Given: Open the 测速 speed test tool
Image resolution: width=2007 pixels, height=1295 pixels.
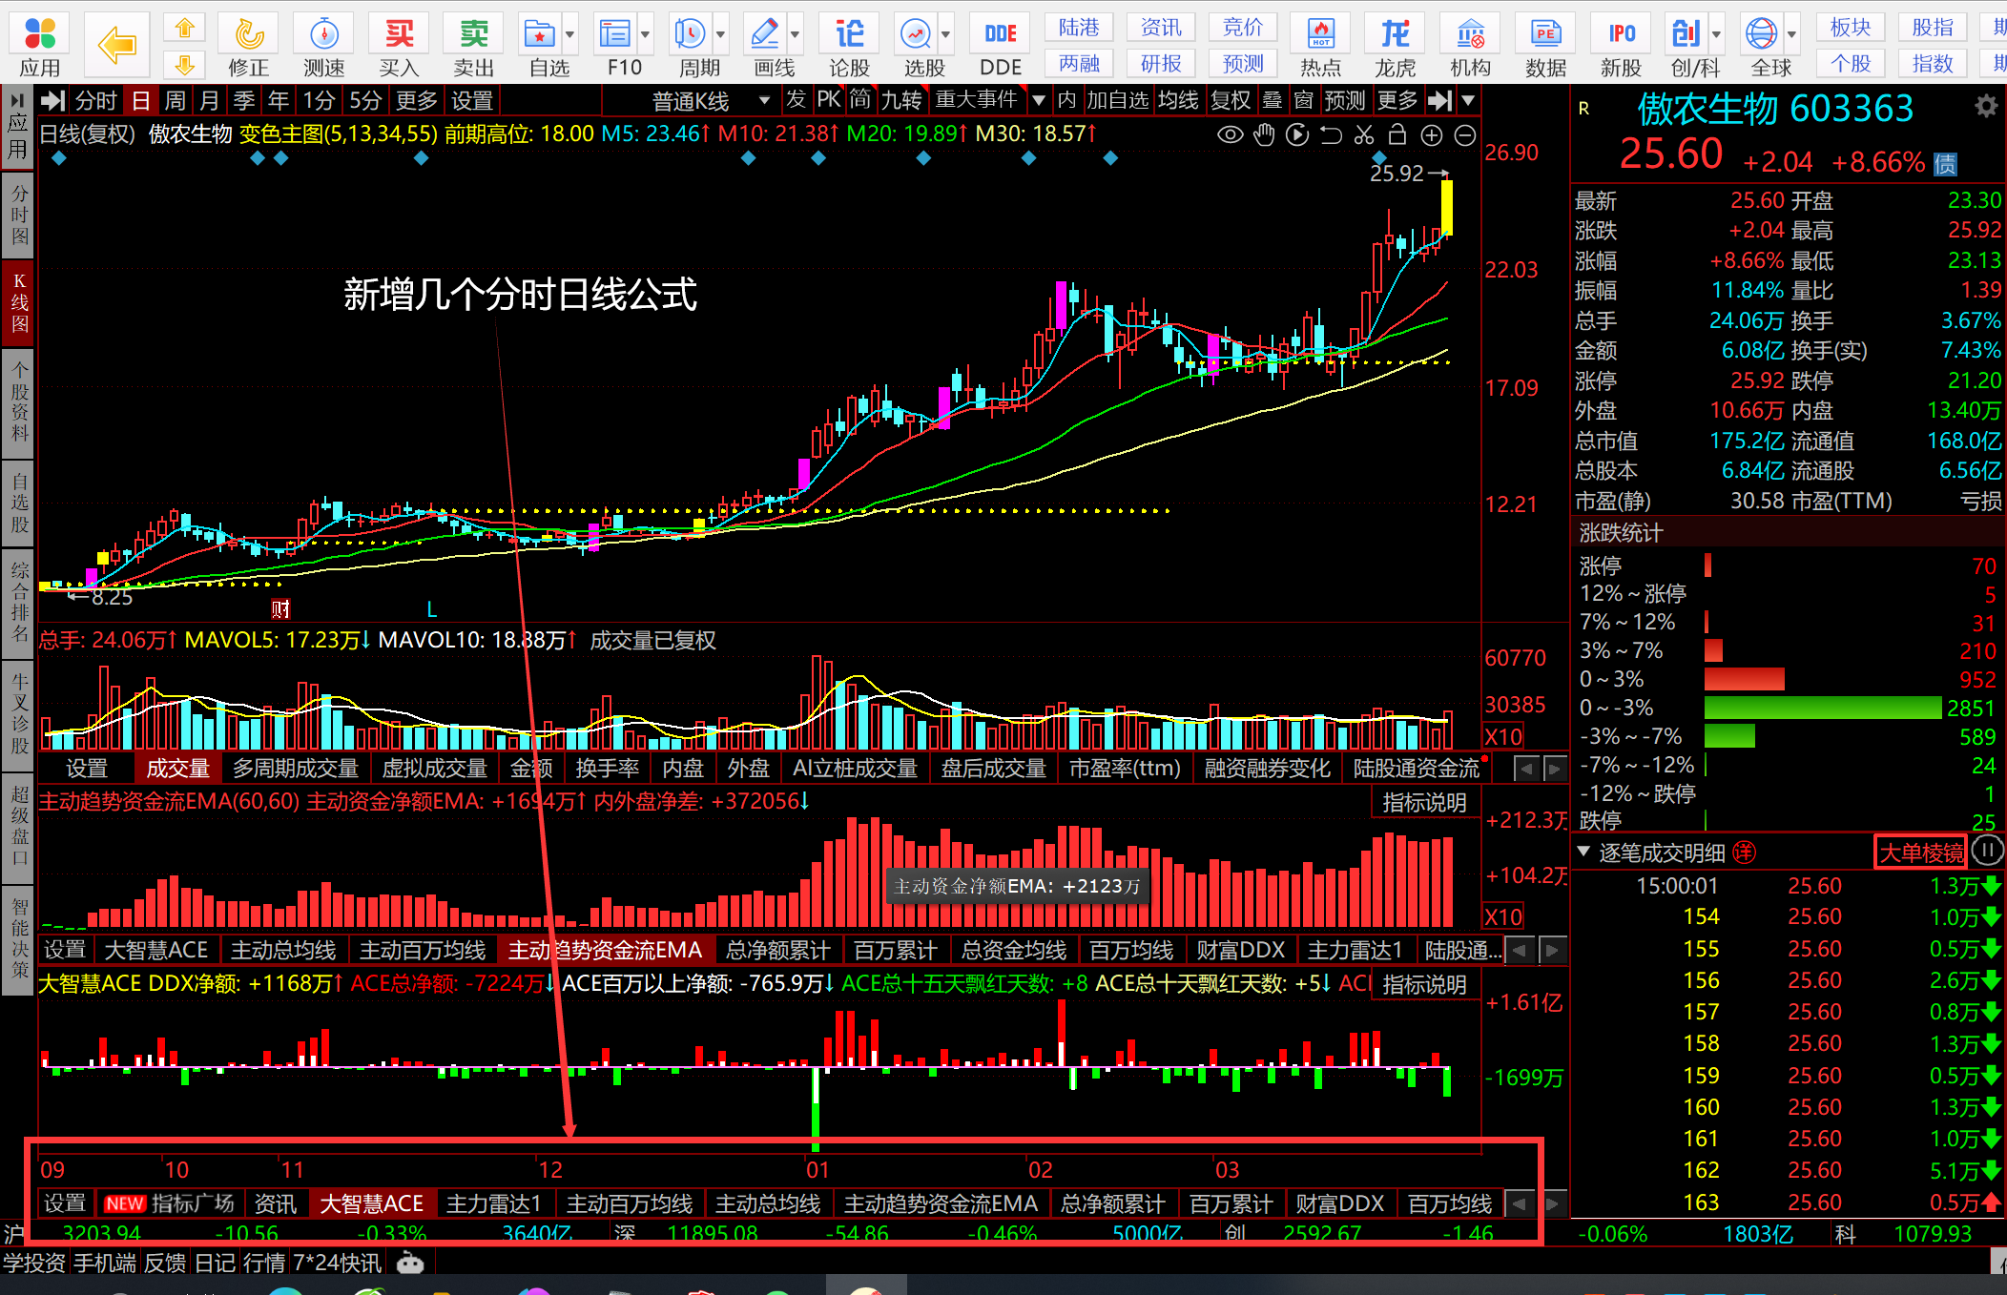Looking at the screenshot, I should [x=324, y=45].
